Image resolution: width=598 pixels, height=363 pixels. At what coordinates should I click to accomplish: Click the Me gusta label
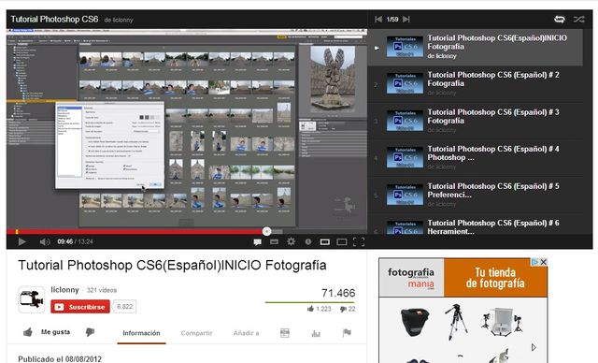[x=56, y=332]
